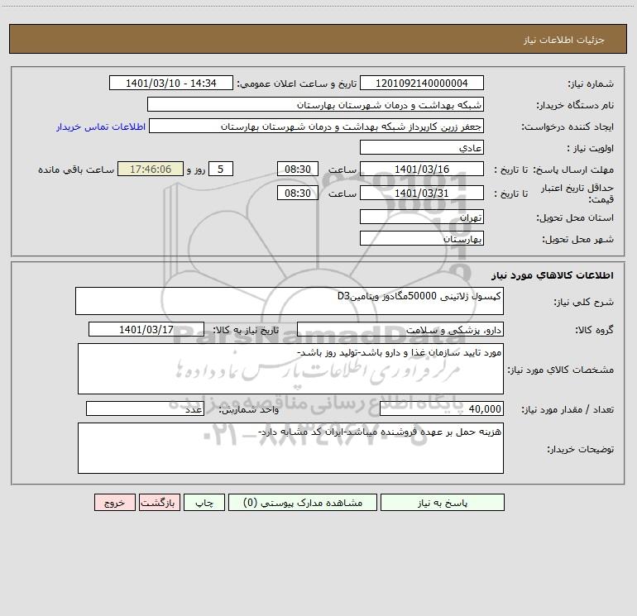Open اطلاعات تماس خریدار link

pos(101,127)
